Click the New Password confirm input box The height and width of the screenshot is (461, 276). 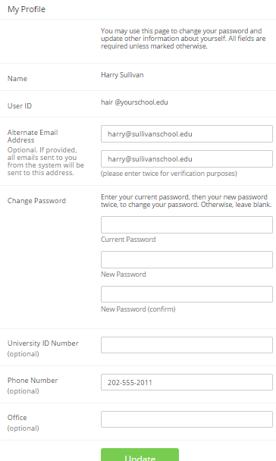187,294
